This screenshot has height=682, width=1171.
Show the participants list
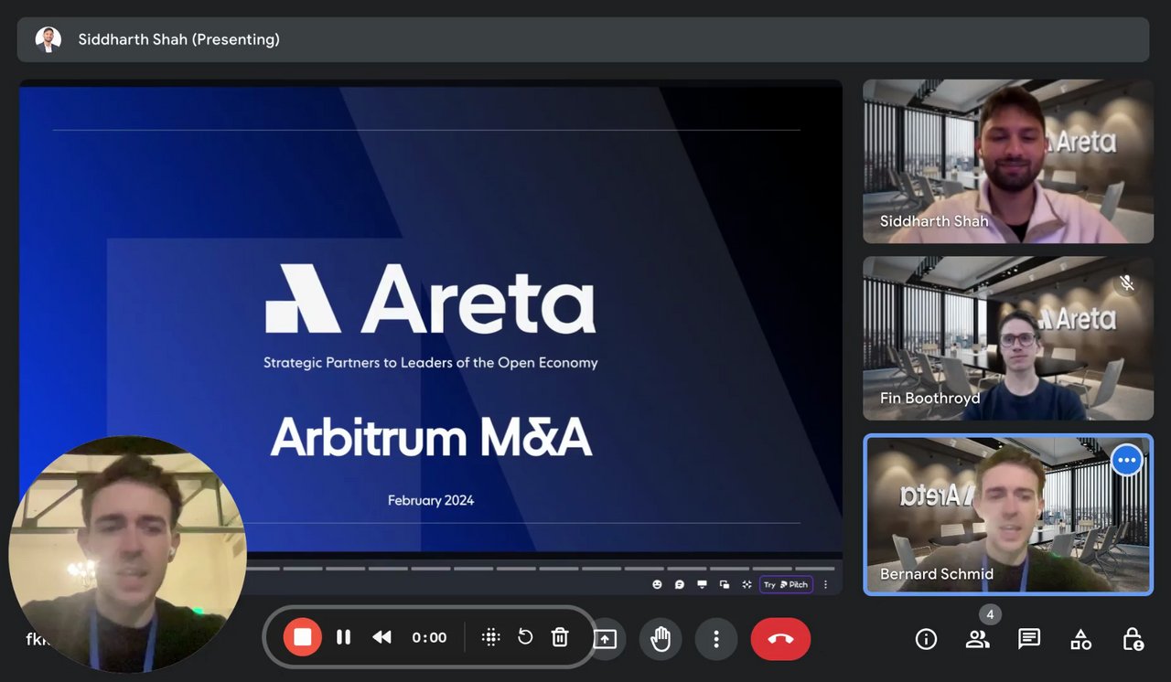click(x=977, y=639)
